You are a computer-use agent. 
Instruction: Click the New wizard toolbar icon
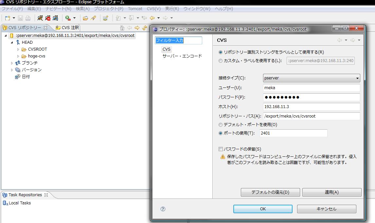[x=8, y=18]
